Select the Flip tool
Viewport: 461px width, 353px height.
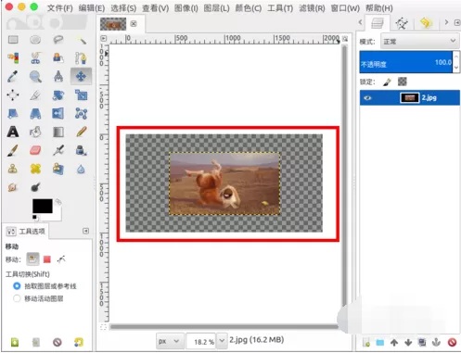click(x=58, y=113)
